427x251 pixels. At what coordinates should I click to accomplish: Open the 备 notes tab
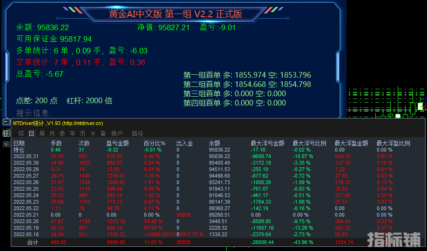point(103,133)
